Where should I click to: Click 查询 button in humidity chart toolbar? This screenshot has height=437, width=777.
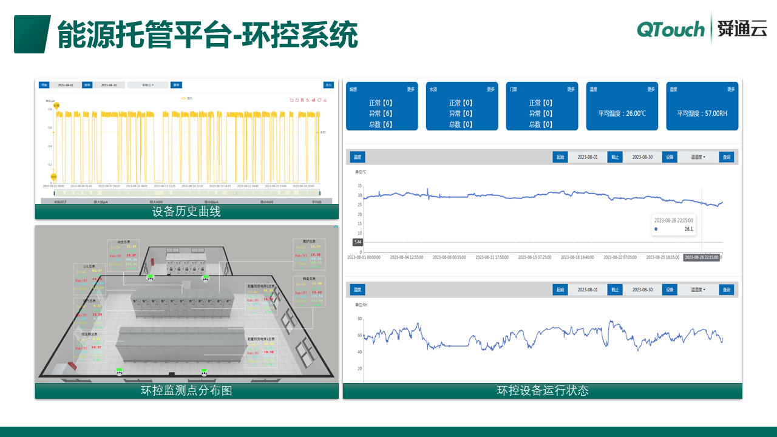(727, 290)
